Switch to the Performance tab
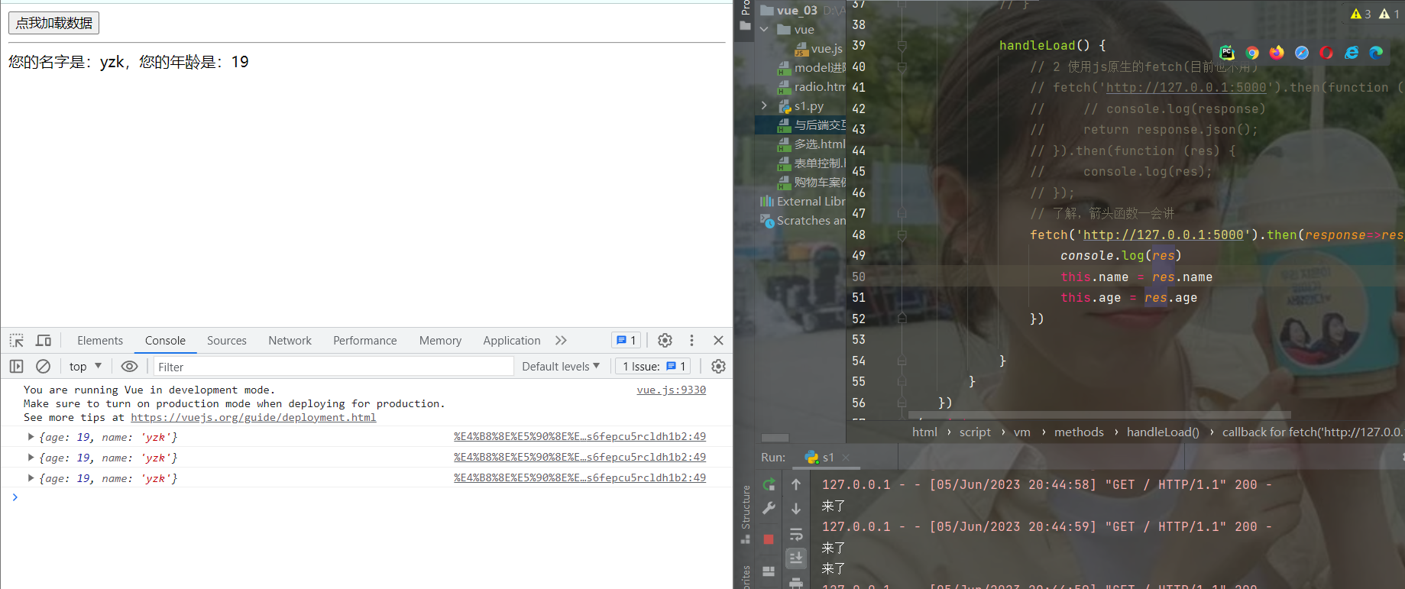1405x589 pixels. (x=365, y=341)
